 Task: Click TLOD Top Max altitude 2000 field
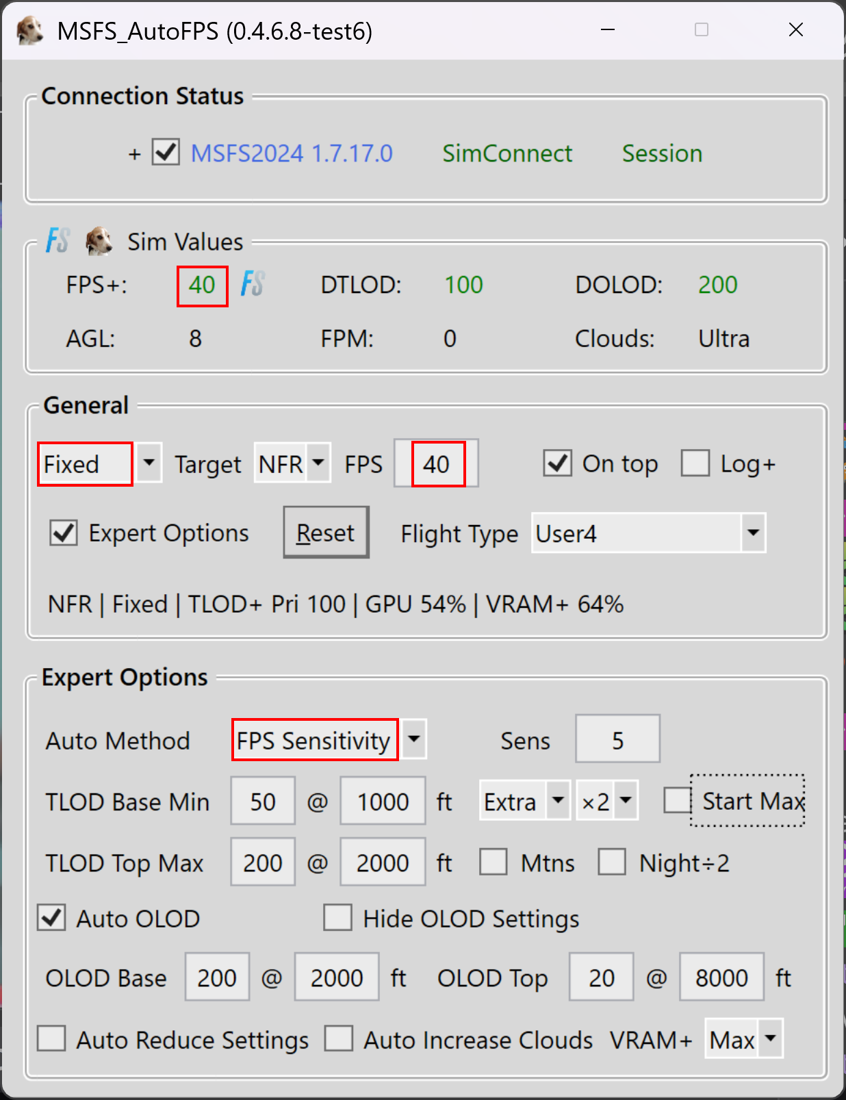tap(383, 862)
